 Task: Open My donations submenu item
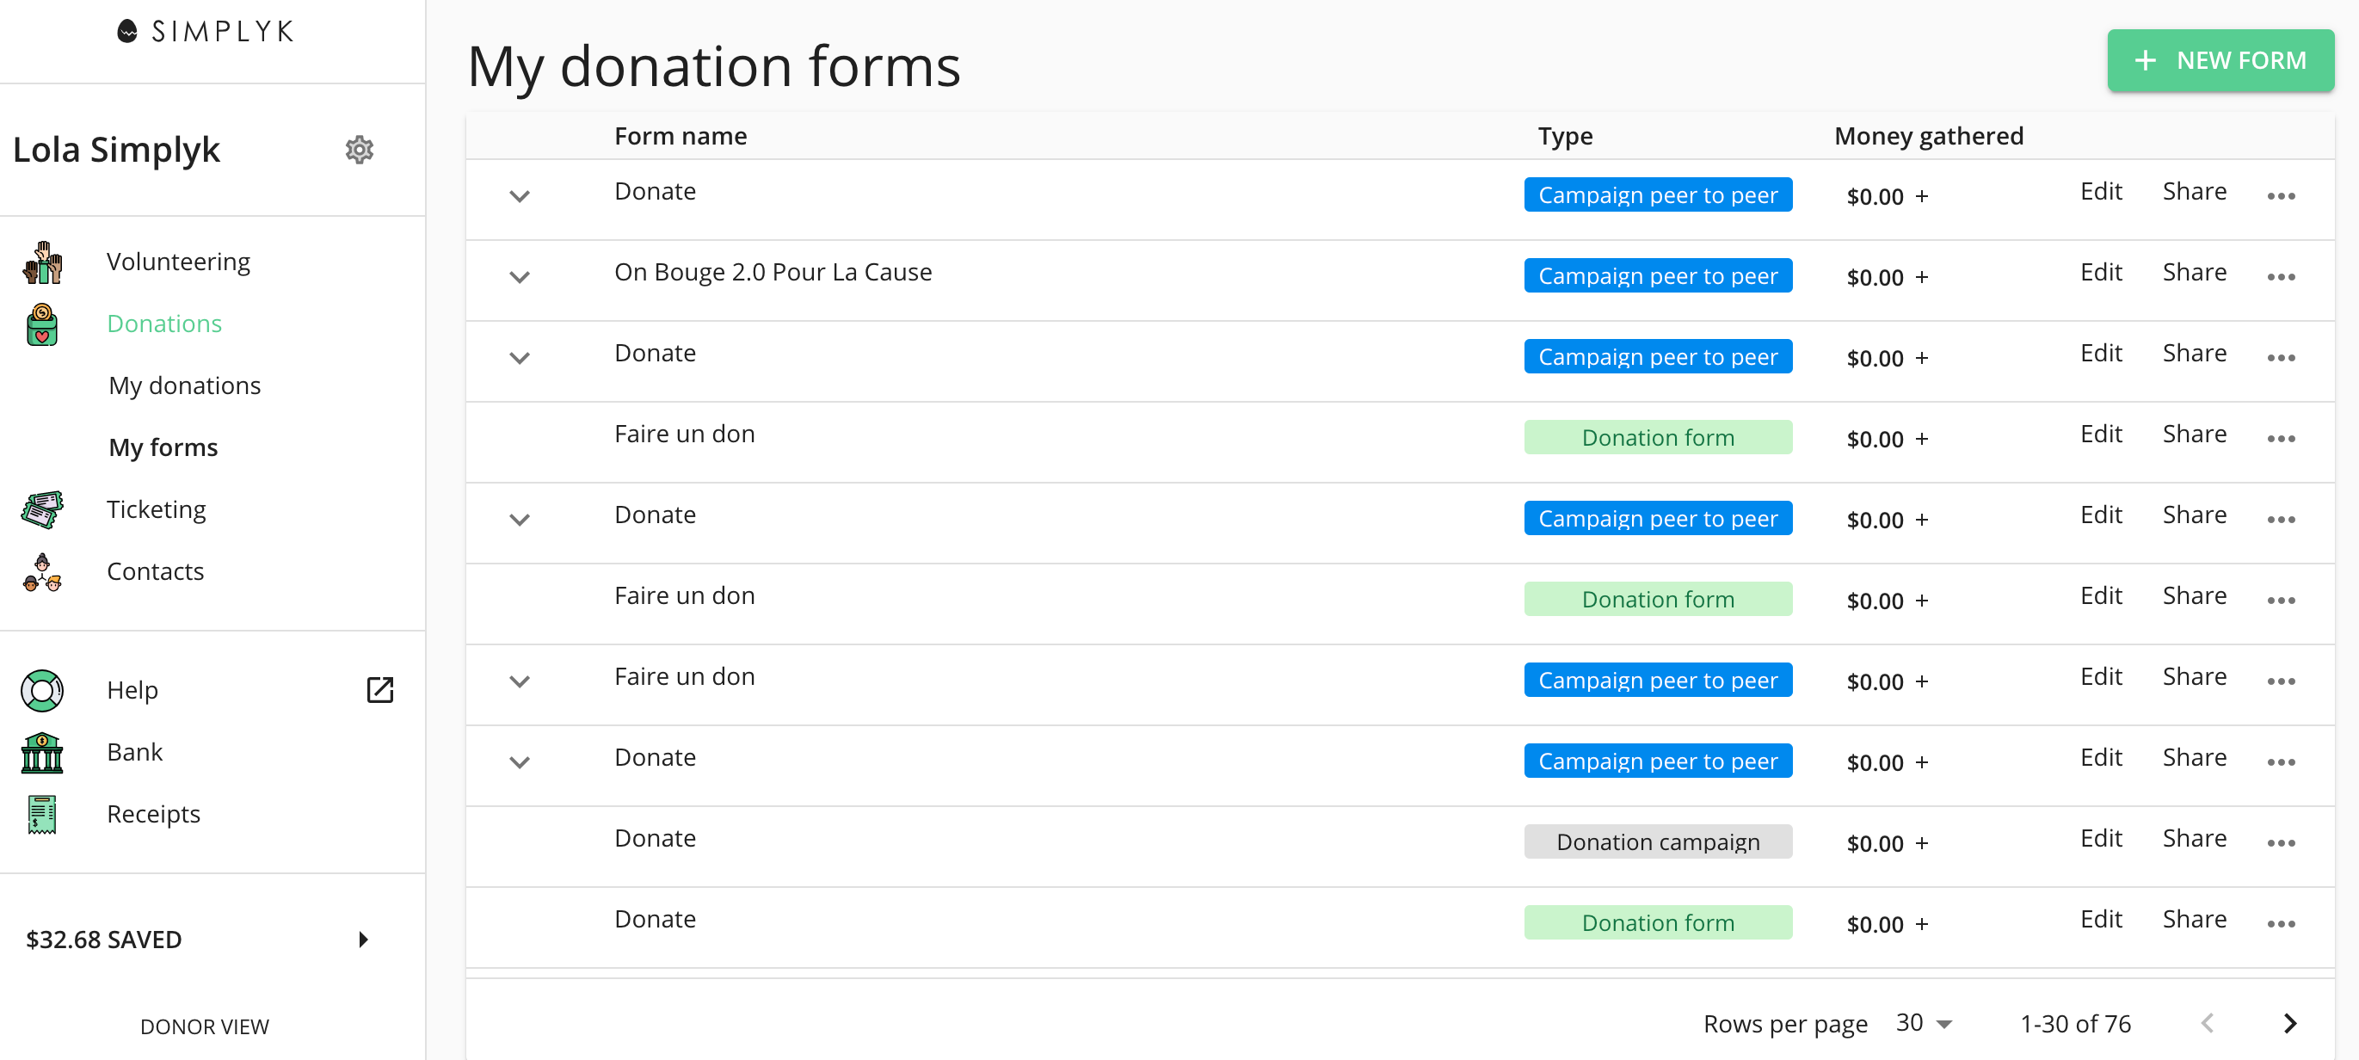pyautogui.click(x=184, y=385)
